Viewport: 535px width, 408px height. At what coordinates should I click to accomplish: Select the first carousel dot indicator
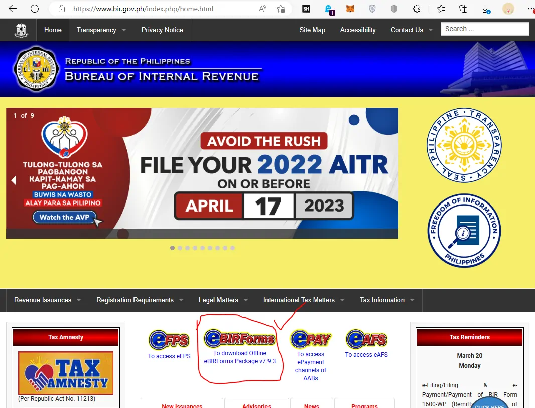172,248
